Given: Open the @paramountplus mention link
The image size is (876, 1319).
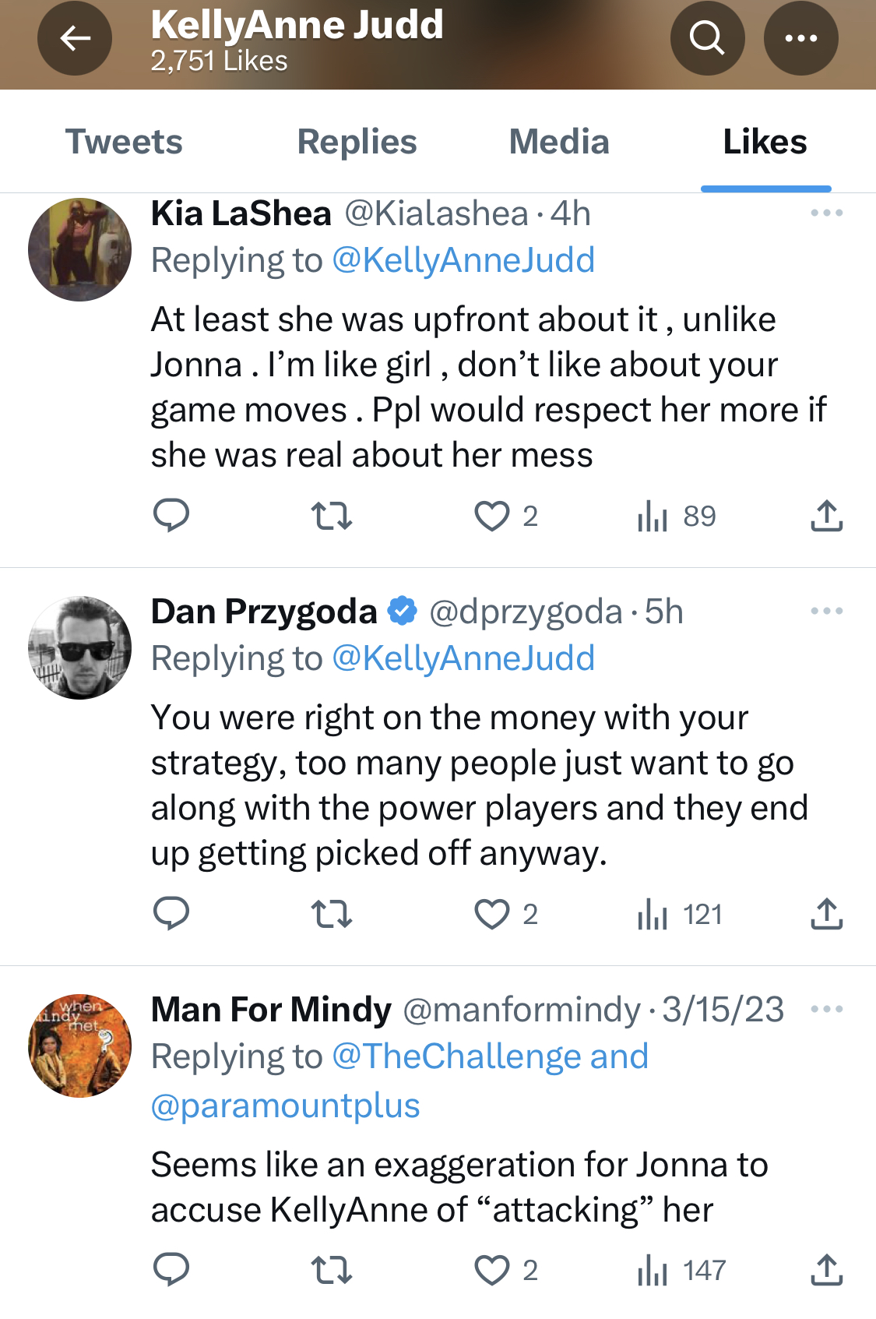Looking at the screenshot, I should 285,1106.
